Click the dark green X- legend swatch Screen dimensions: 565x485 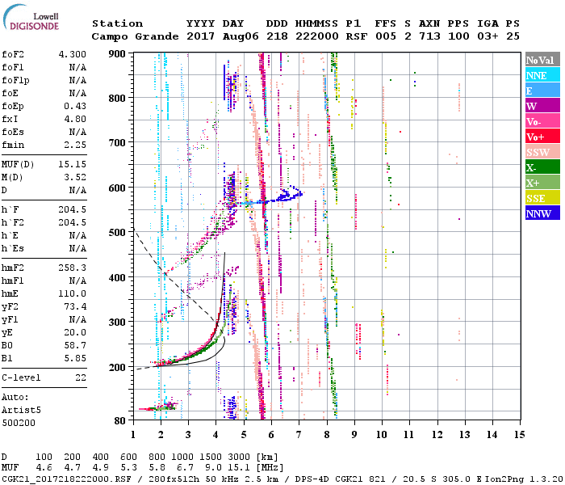coord(541,168)
